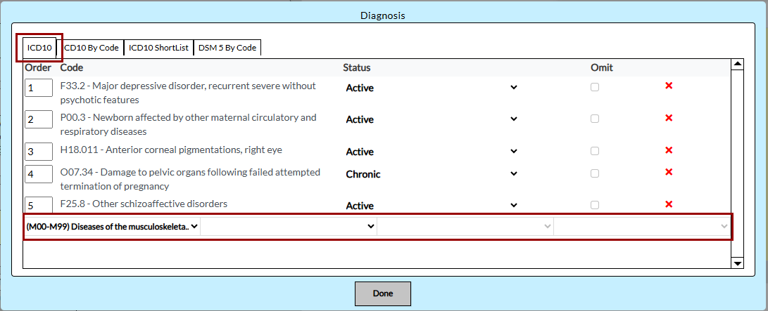Check Omit for P00.3 newborn diagnosis
This screenshot has height=311, width=768.
pyautogui.click(x=595, y=119)
